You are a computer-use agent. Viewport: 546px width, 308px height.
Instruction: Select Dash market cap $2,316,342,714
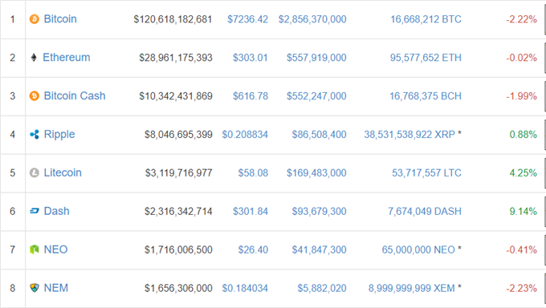[178, 211]
